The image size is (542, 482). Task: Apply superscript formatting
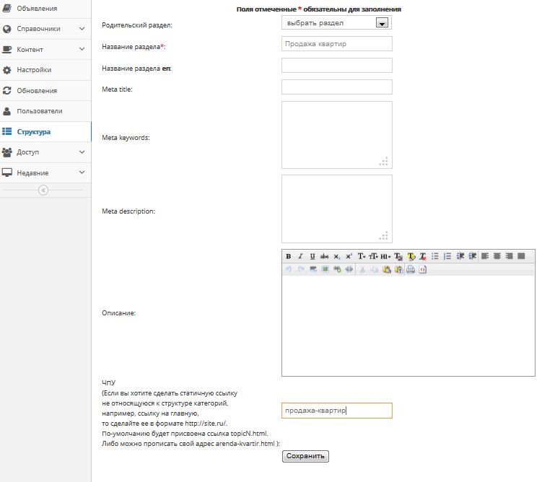point(349,256)
